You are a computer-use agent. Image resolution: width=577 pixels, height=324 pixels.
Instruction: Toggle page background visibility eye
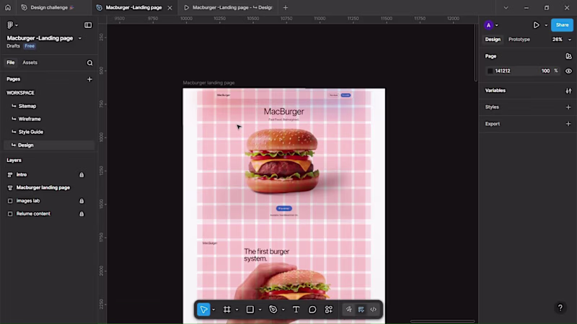pyautogui.click(x=568, y=71)
